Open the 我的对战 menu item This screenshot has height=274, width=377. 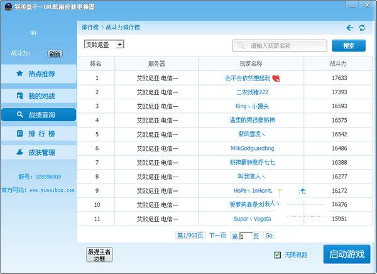39,96
